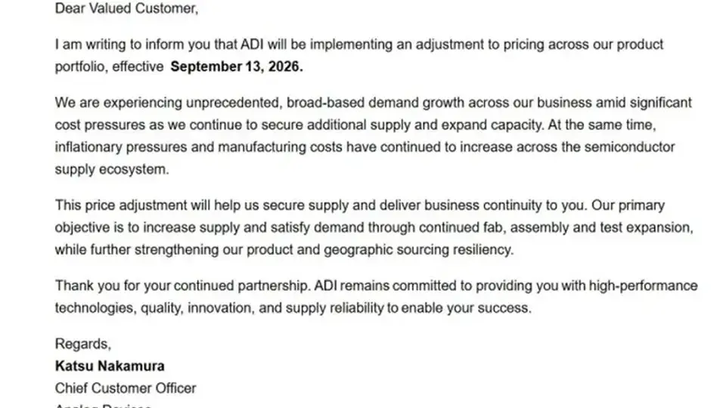Click the word 'high-performance' in last paragraph

pyautogui.click(x=643, y=286)
